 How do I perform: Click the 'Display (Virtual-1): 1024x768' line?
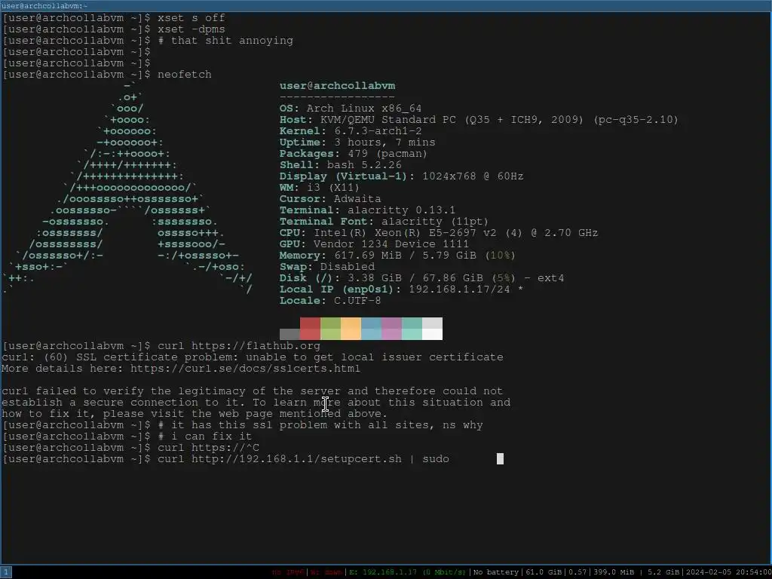tap(401, 176)
